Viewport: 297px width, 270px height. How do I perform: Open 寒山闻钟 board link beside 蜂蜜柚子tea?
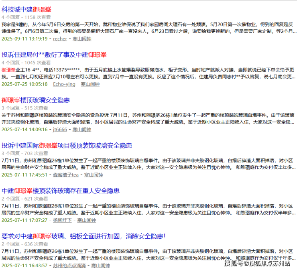tap(94, 175)
